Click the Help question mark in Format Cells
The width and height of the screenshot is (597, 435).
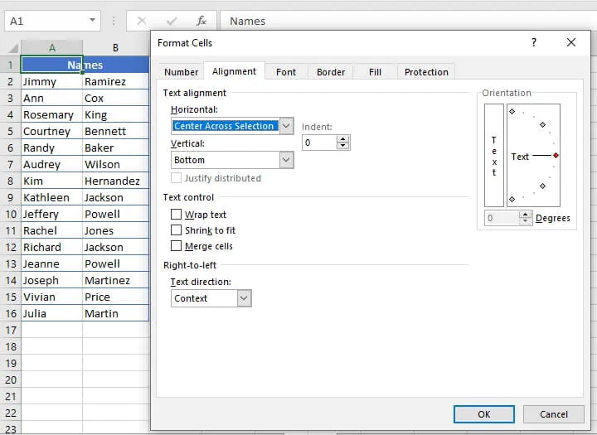coord(534,42)
